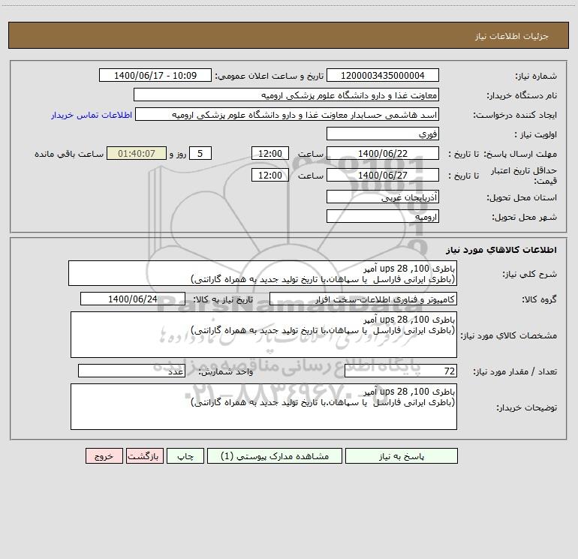Click request creator field اسد هاشمی

coord(287,114)
